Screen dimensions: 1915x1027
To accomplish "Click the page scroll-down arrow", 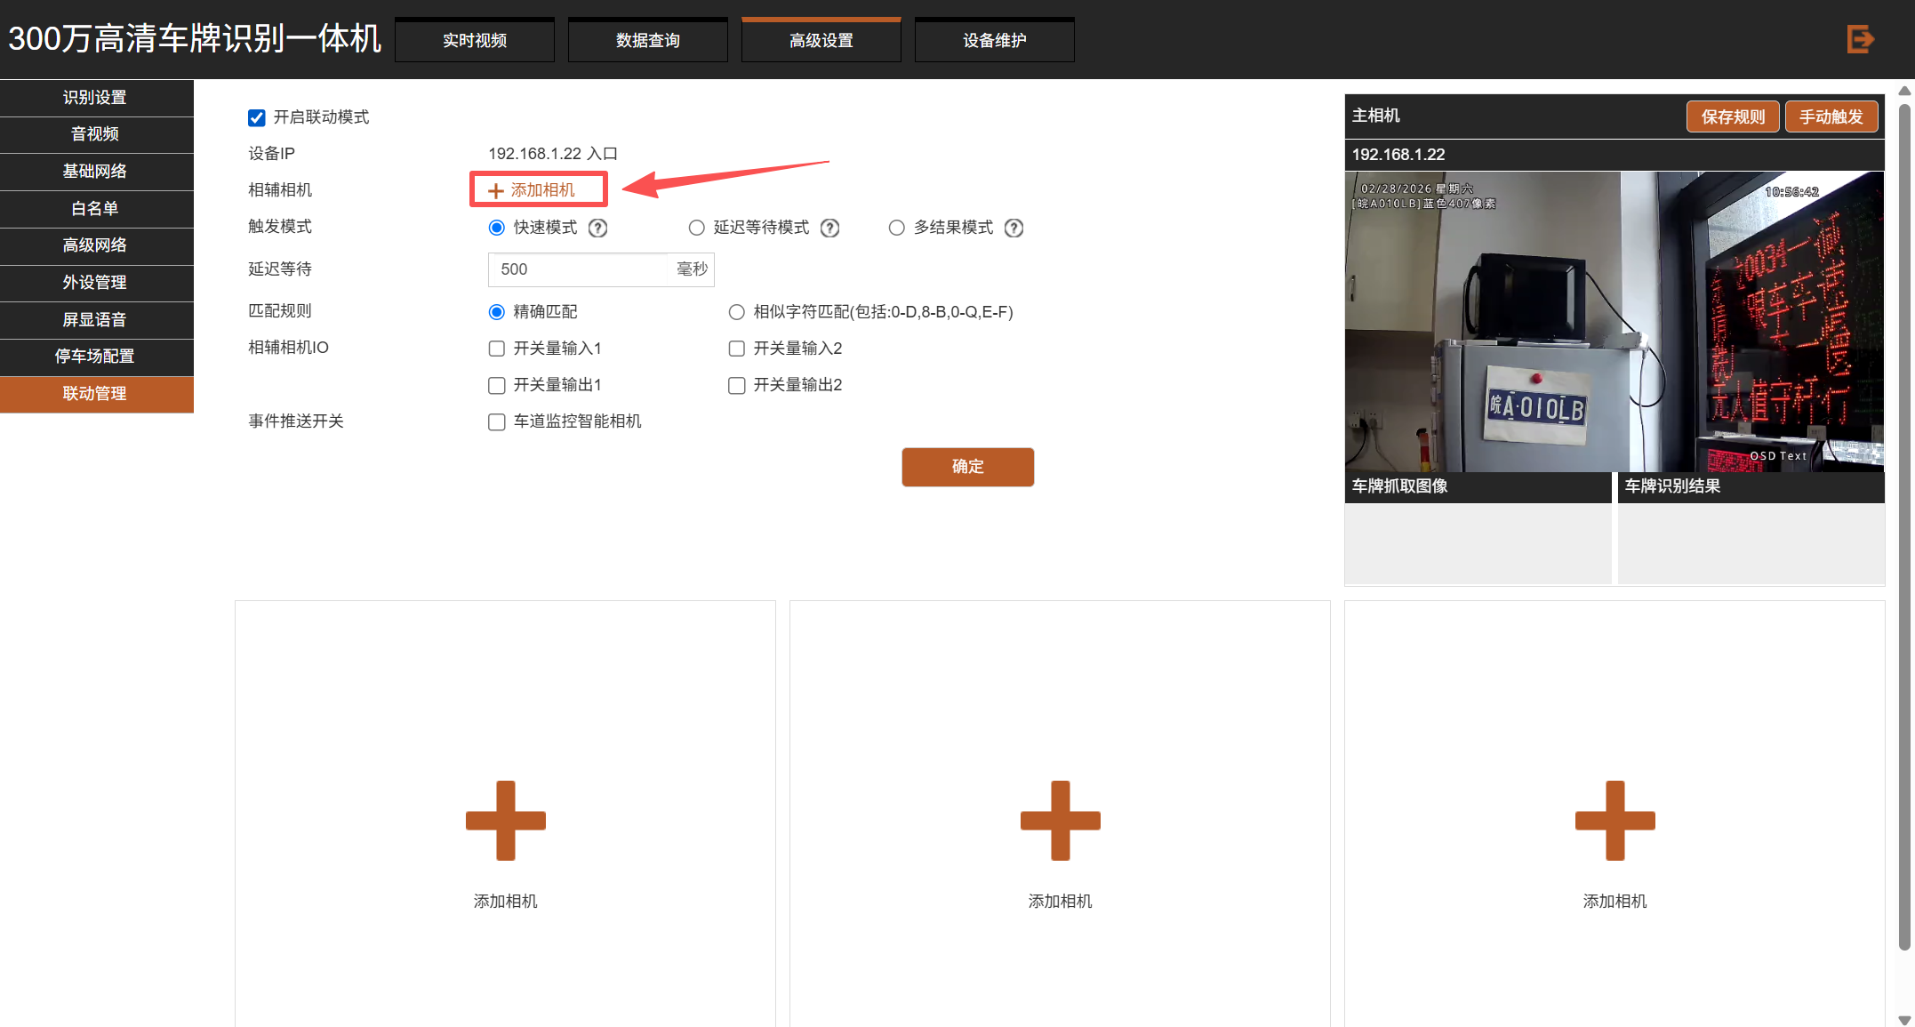I will coord(1904,1019).
